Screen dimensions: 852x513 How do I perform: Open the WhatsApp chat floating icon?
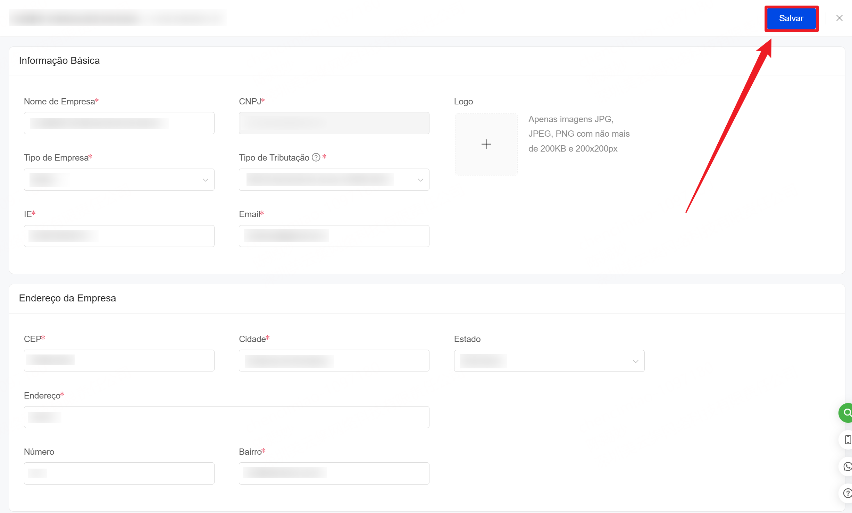(847, 467)
